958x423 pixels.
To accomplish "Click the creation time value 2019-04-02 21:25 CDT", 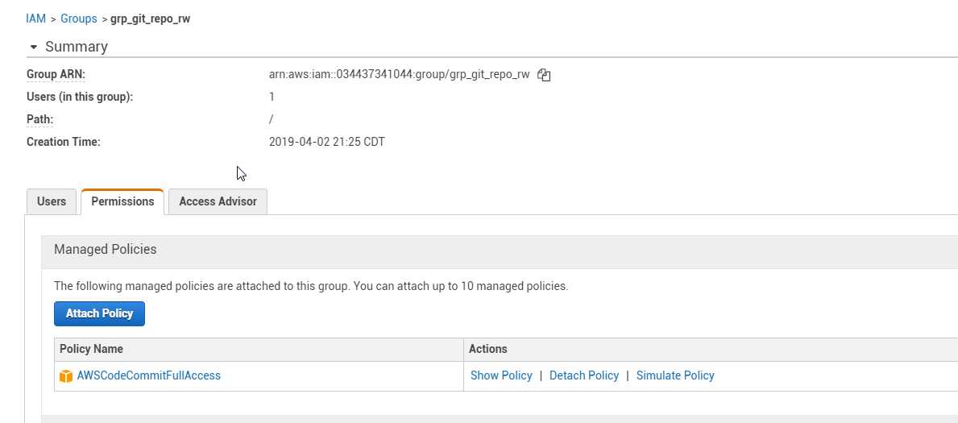I will (327, 142).
